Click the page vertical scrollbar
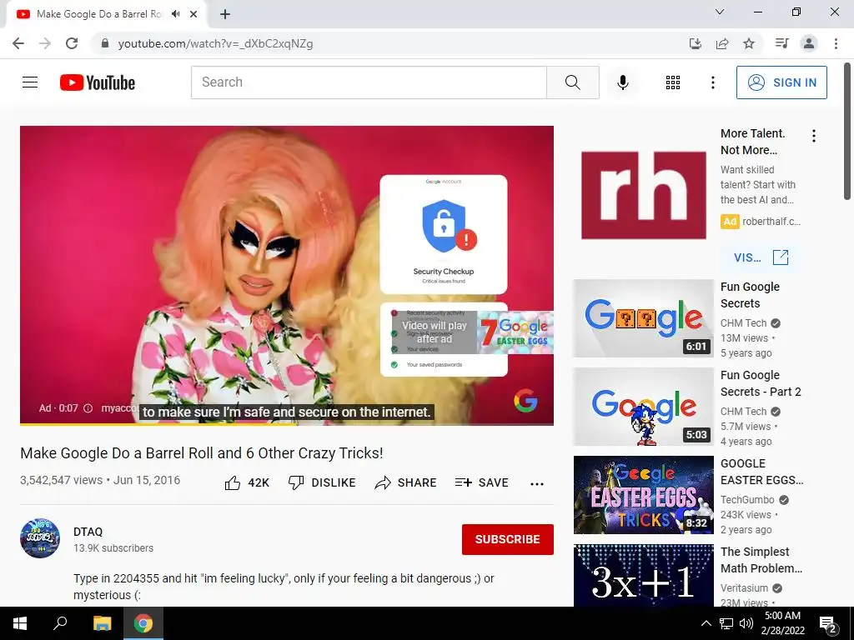The height and width of the screenshot is (640, 854). tap(847, 131)
